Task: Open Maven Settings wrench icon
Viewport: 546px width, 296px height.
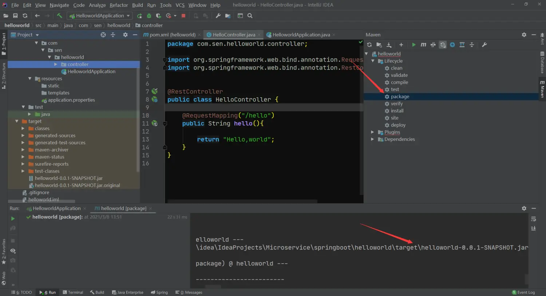Action: click(484, 45)
